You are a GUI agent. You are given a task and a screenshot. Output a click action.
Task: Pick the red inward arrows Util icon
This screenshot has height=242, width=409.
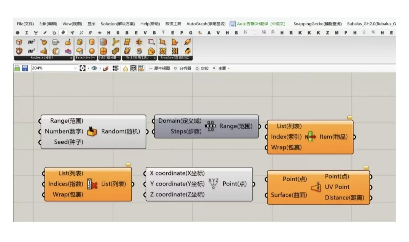tap(139, 42)
